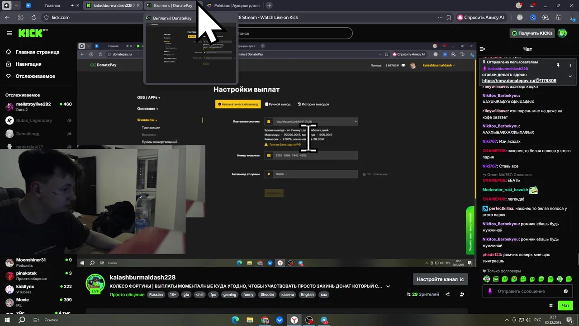The width and height of the screenshot is (579, 326).
Task: Insert the headphones green emote on the left
Action: [x=487, y=279]
